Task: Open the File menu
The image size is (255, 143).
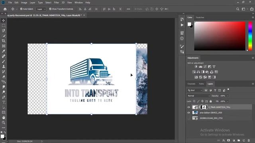Action: [x=10, y=3]
